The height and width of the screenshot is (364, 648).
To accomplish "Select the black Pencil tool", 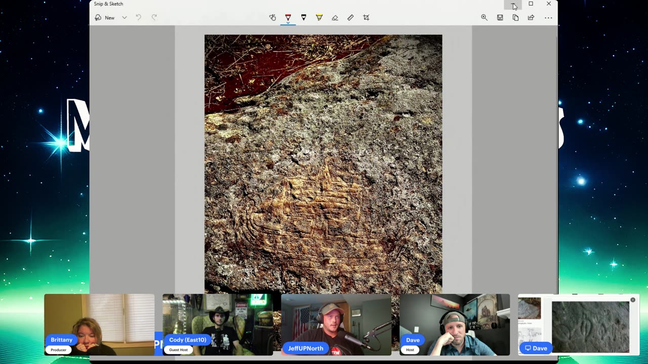I will tap(304, 18).
